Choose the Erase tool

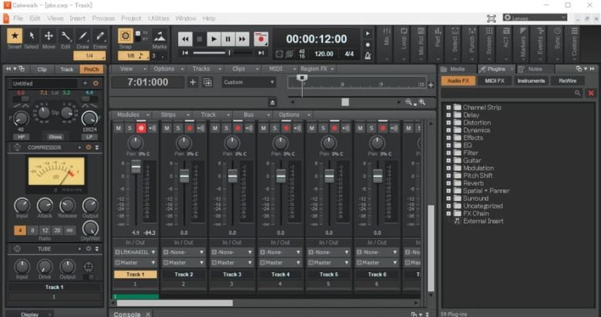[100, 36]
